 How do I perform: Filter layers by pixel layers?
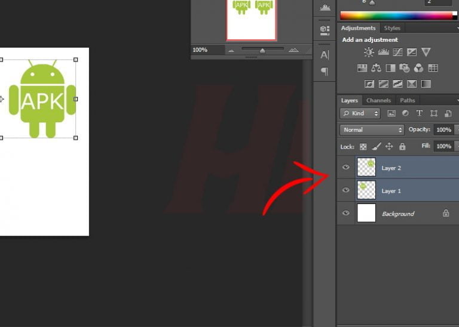click(x=391, y=113)
